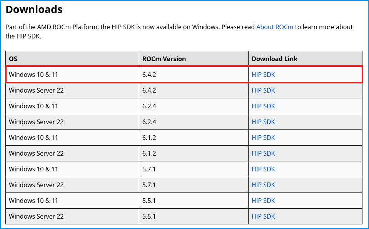Download HIP SDK 6.1.2 for Windows 10 & 11
This screenshot has height=229, width=369.
(263, 138)
